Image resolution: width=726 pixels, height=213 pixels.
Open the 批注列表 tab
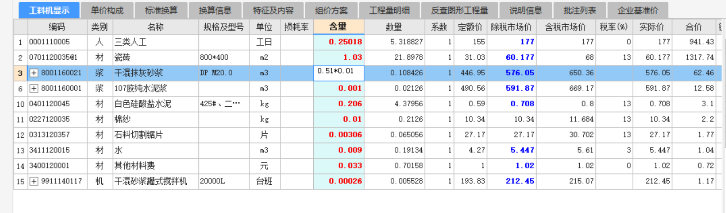coord(580,10)
